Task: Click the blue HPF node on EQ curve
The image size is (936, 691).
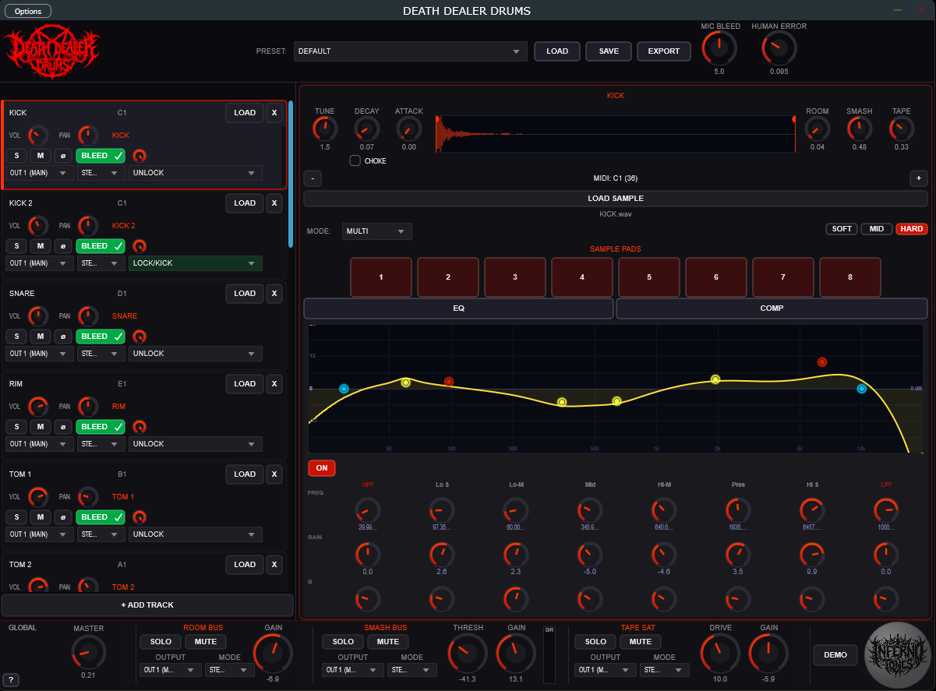Action: (x=344, y=388)
